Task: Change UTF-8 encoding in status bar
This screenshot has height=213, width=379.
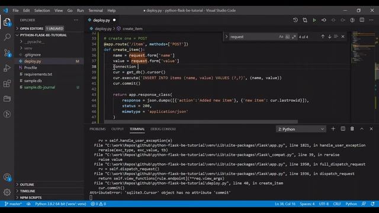Action: click(x=324, y=204)
